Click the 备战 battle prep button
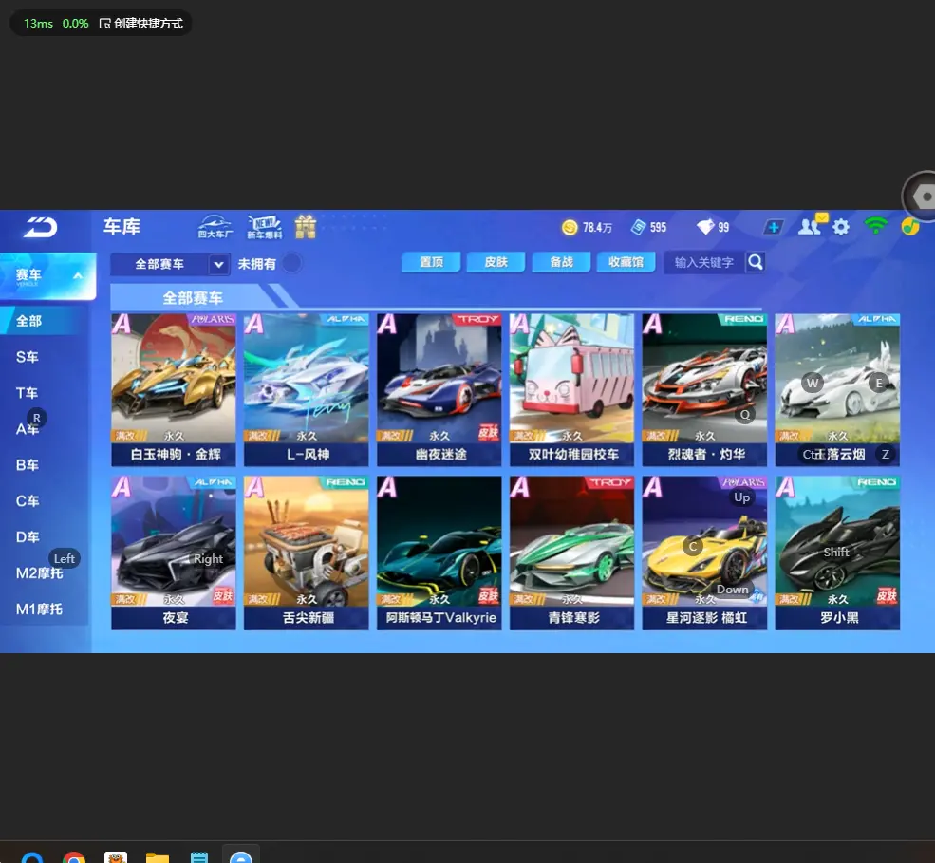Viewport: 935px width, 863px height. click(561, 262)
